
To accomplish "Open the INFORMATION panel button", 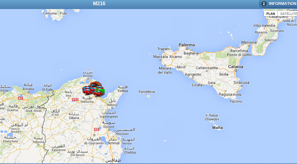I will click(x=278, y=4).
